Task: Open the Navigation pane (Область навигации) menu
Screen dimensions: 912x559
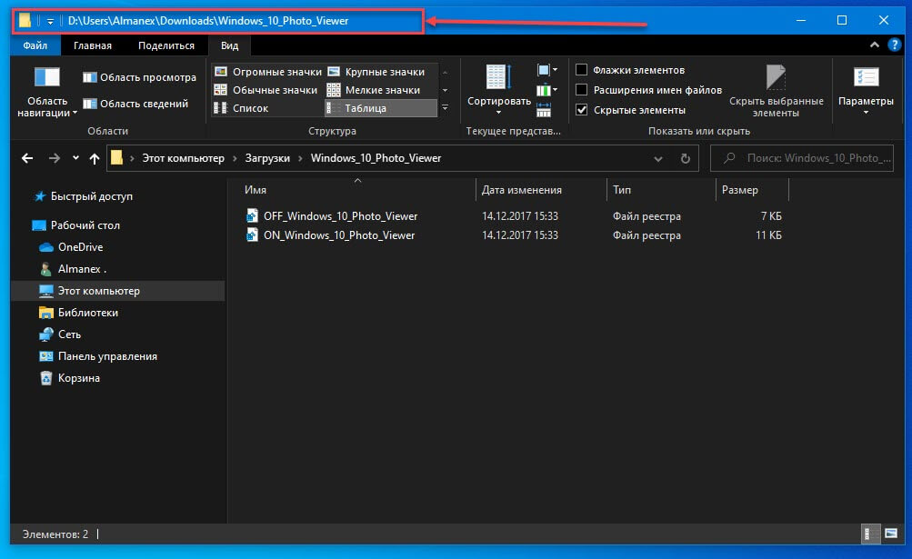Action: tap(47, 93)
